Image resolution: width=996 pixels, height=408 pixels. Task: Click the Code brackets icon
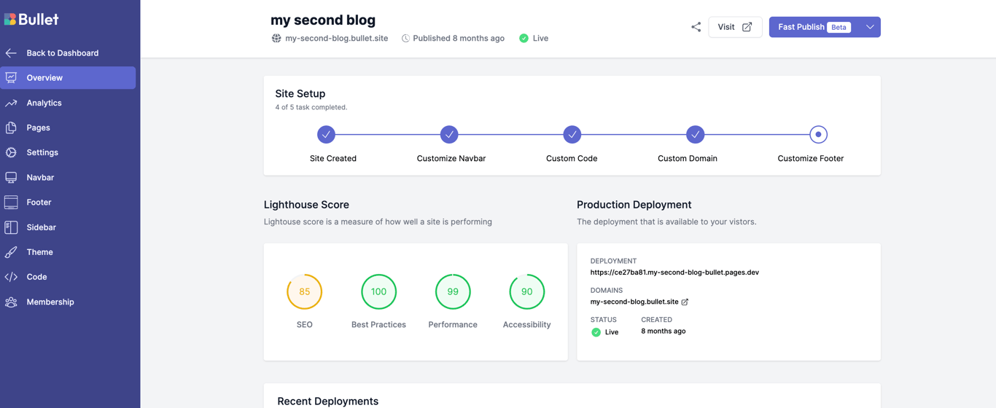pos(11,277)
